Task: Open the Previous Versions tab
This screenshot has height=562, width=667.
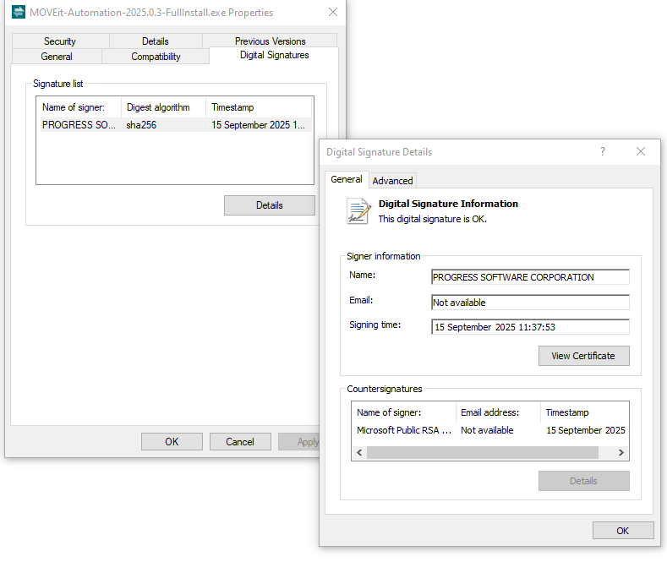Action: coord(271,41)
